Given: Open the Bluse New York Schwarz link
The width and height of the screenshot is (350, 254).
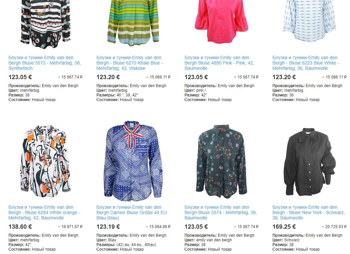Looking at the screenshot, I should [308, 212].
